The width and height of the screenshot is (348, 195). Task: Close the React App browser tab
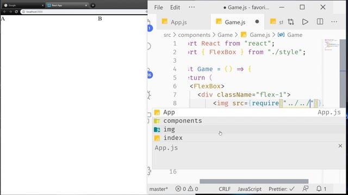point(86,5)
